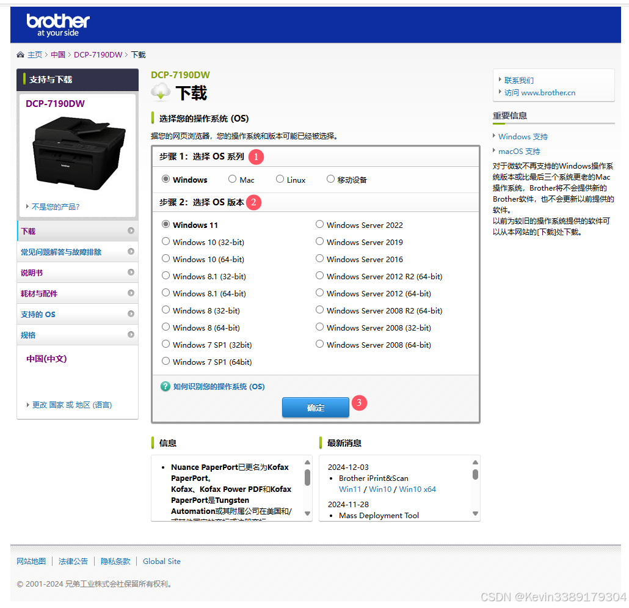
Task: Choose Windows 8 (64-bit) option
Action: [165, 327]
